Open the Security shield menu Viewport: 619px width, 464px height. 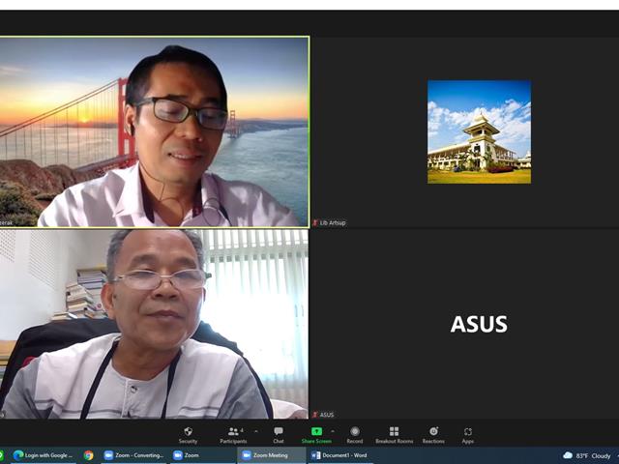coord(188,435)
